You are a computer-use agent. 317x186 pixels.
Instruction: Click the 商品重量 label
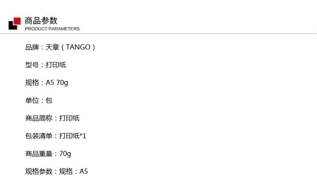[x=39, y=154]
